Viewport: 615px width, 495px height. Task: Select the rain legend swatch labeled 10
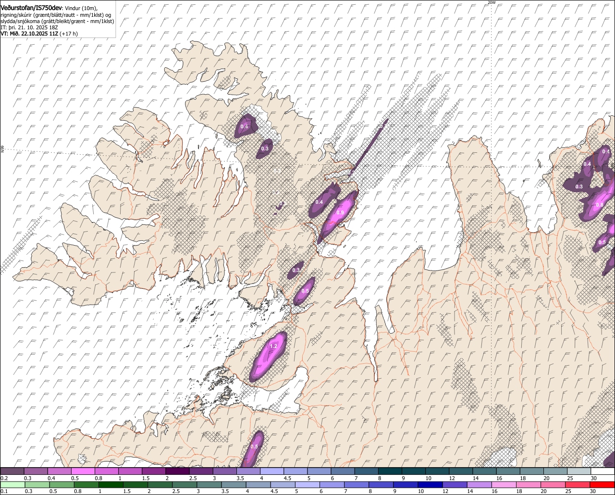(430, 484)
